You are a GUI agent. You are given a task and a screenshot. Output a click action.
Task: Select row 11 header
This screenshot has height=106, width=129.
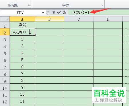click(5, 94)
